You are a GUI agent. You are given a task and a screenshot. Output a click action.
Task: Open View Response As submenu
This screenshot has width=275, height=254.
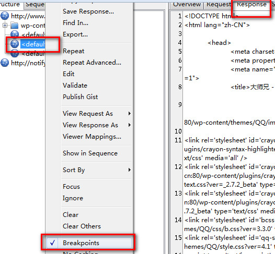coord(97,125)
